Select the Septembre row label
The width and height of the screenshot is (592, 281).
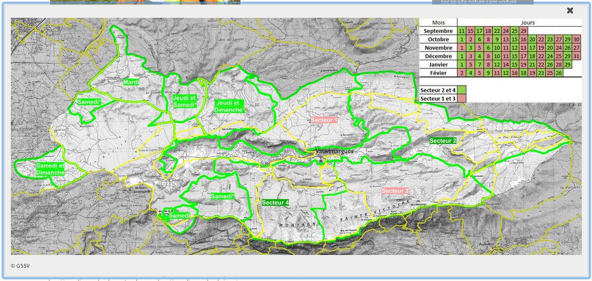pos(438,31)
